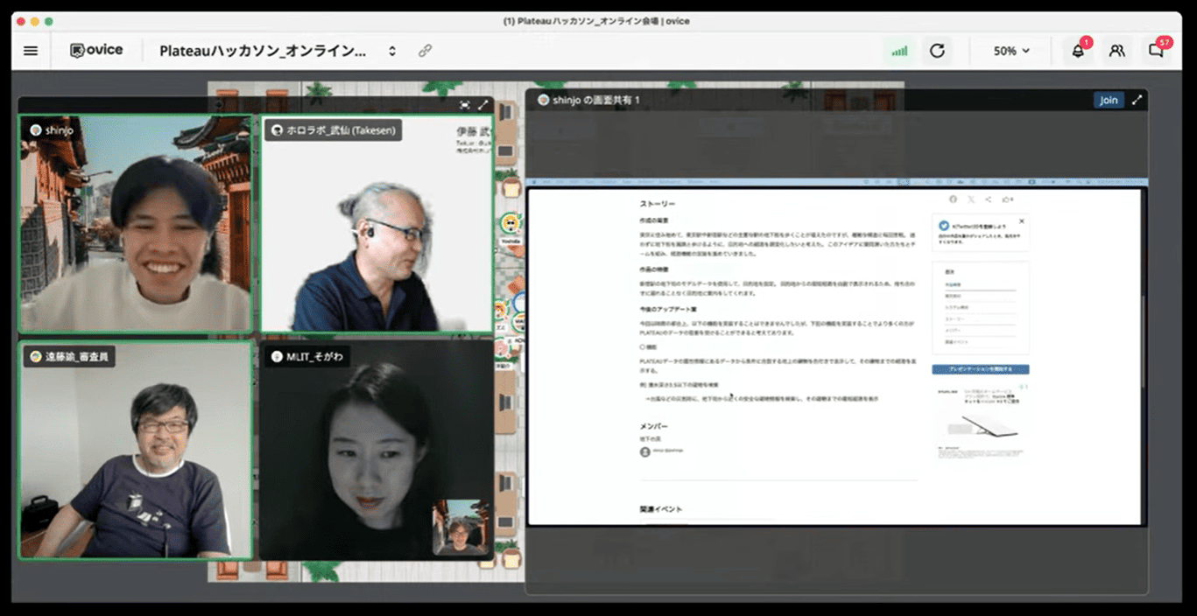Click the refresh icon in the header

click(937, 51)
